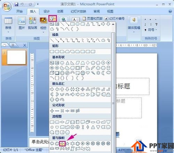This screenshot has height=153, width=174.
Task: Insert 幻灯片编号 slide number
Action: coord(114,18)
